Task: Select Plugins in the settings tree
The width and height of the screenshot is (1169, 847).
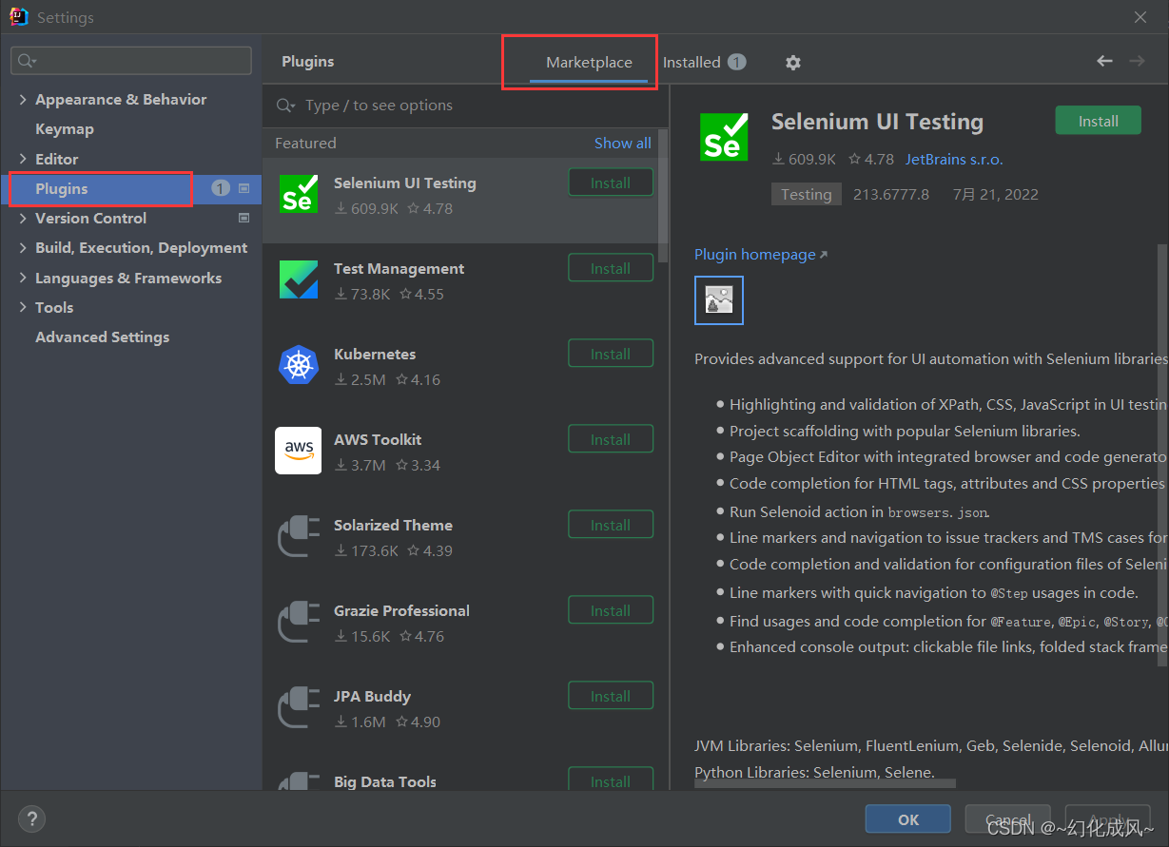Action: click(62, 188)
